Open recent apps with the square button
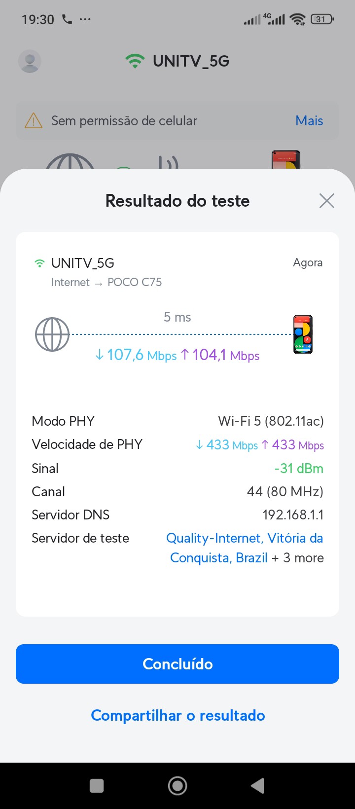This screenshot has height=809, width=355. click(x=97, y=785)
